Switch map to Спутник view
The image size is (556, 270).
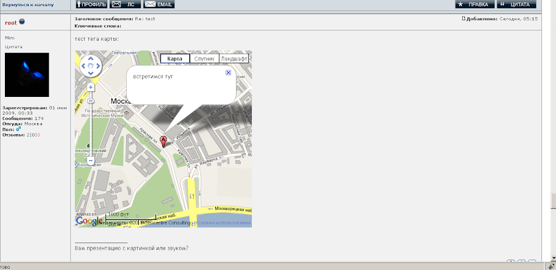pos(204,59)
